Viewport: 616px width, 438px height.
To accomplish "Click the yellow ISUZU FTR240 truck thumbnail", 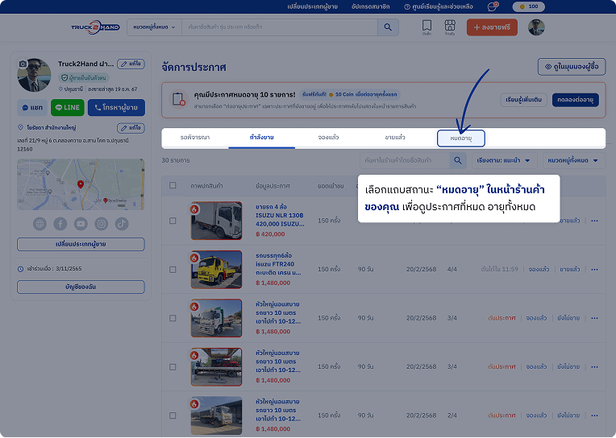I will [216, 269].
